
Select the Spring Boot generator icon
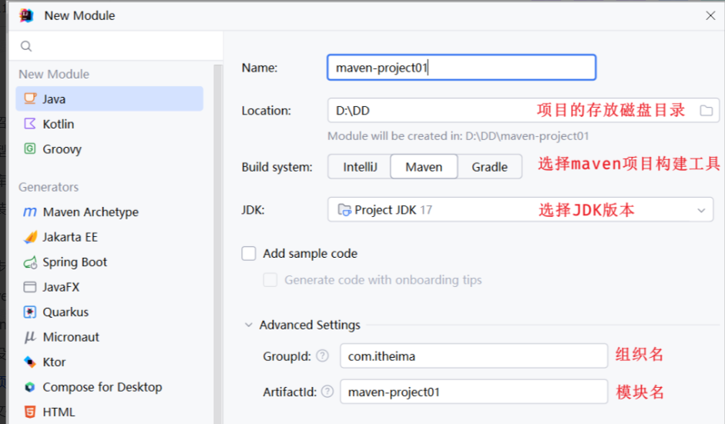pyautogui.click(x=30, y=262)
